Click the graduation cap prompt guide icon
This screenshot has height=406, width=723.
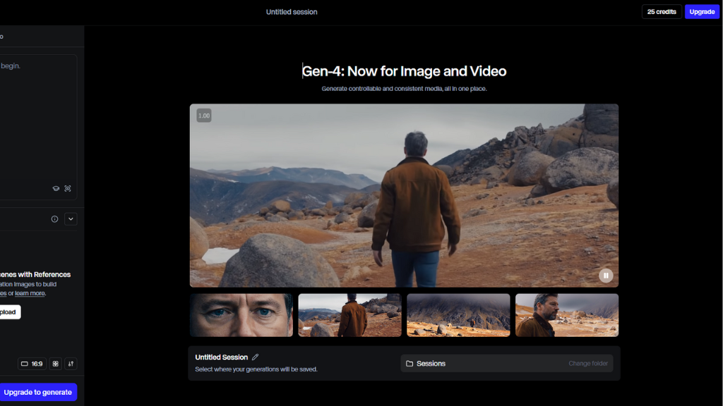[56, 189]
